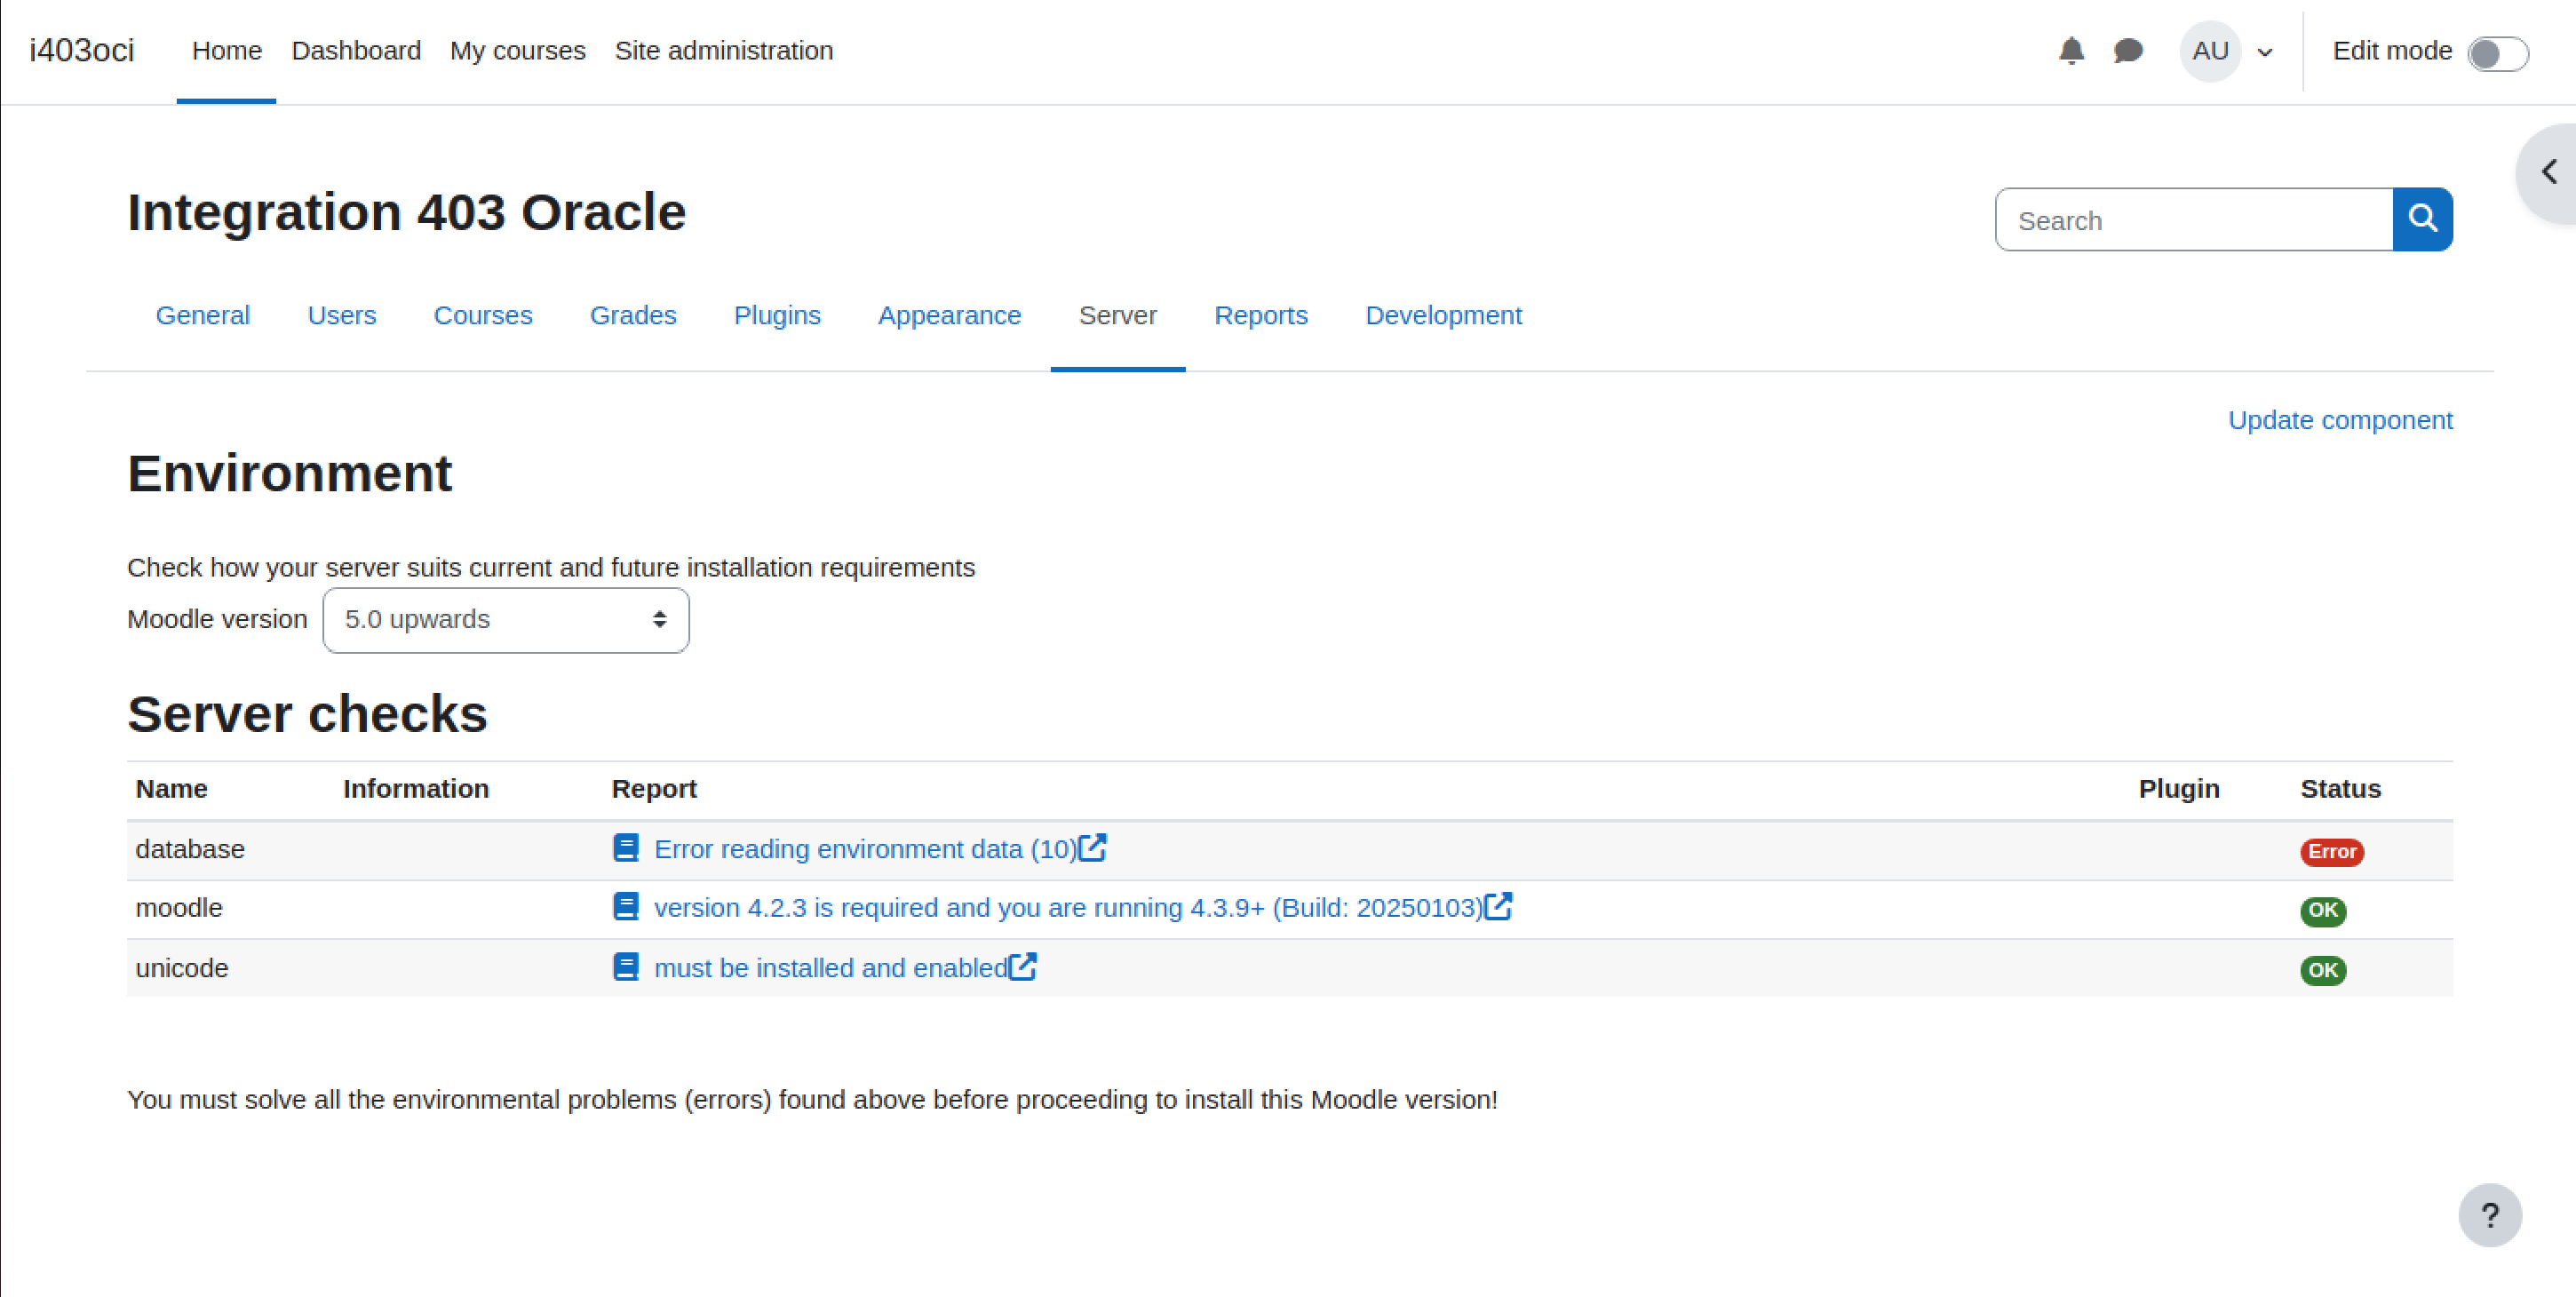The width and height of the screenshot is (2576, 1297).
Task: Click the Server checks heading
Action: click(x=307, y=714)
